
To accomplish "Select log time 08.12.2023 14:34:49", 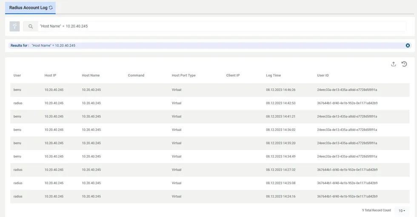I will tap(280, 156).
